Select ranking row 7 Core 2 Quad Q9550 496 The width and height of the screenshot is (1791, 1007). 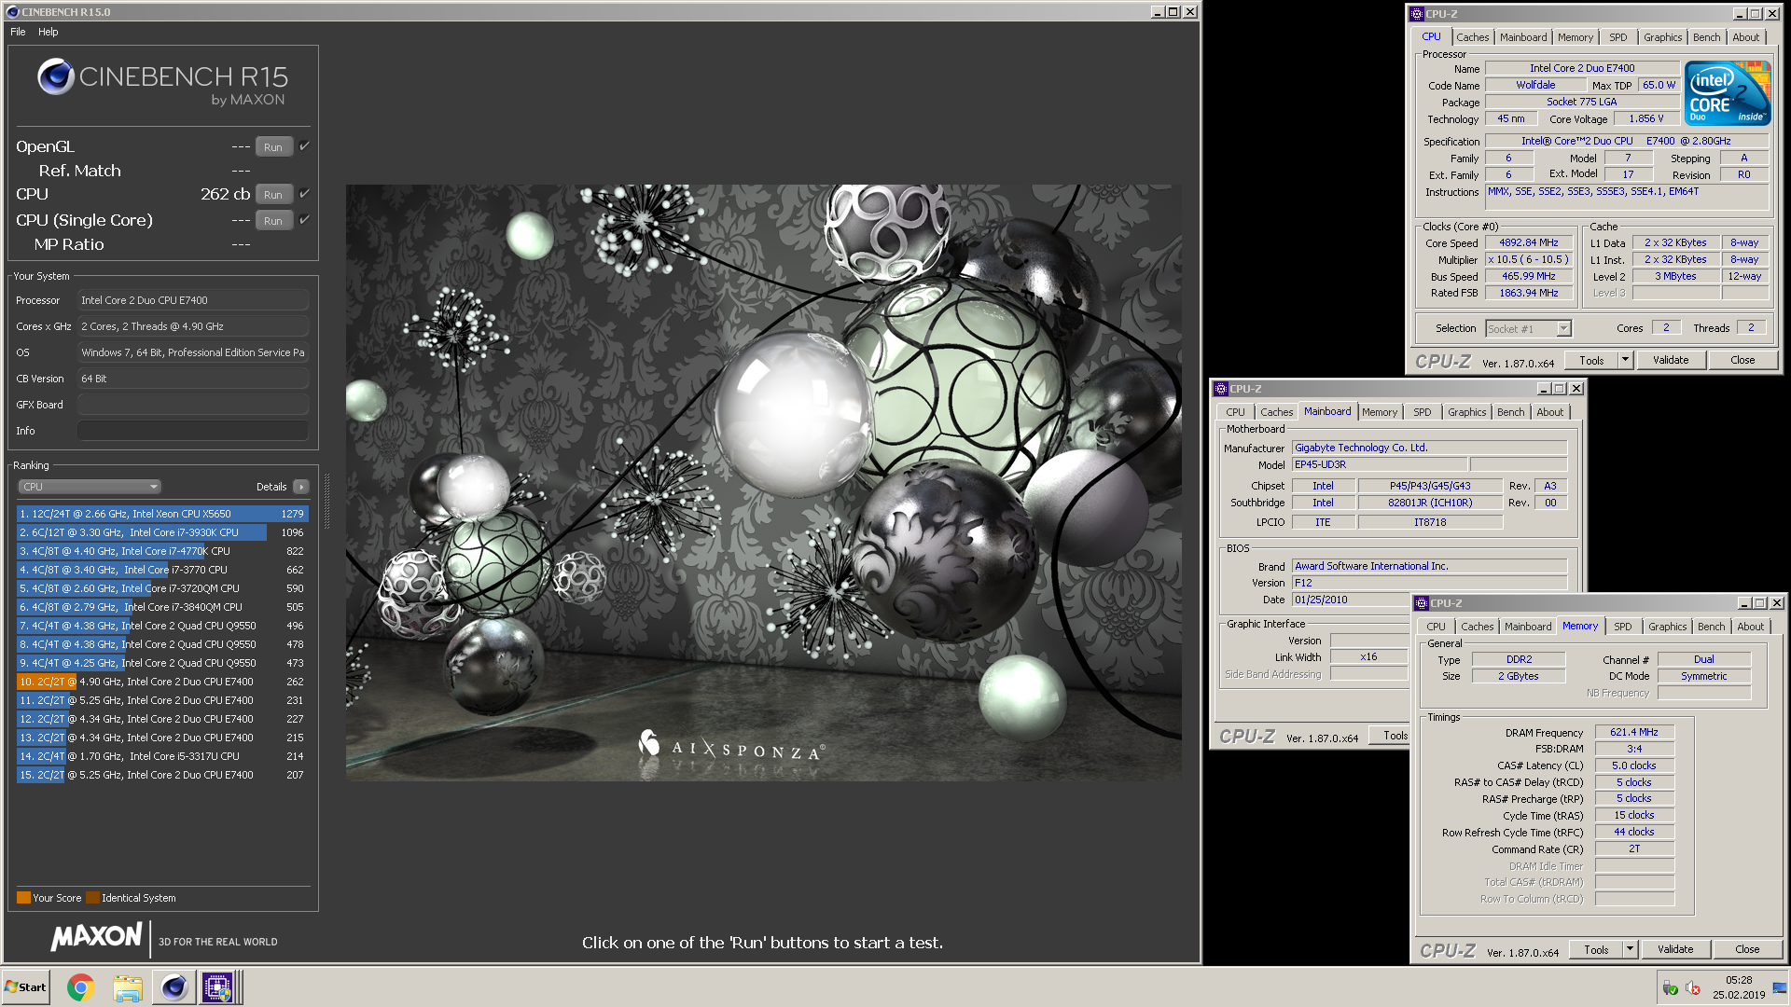pyautogui.click(x=162, y=626)
